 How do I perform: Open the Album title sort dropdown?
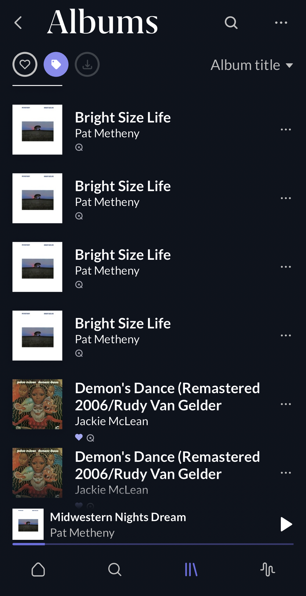(252, 65)
